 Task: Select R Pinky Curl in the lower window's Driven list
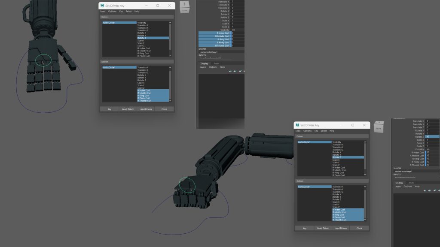tap(348, 217)
